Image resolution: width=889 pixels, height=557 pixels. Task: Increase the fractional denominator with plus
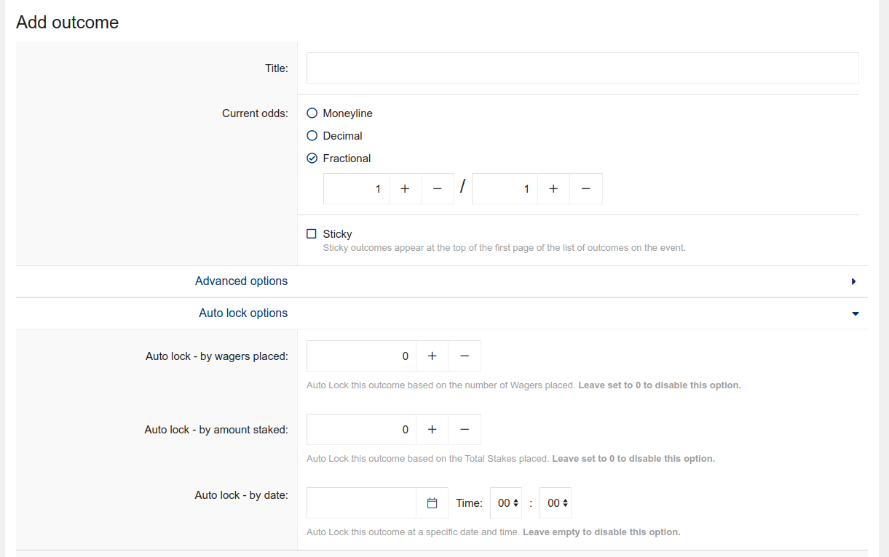(553, 189)
